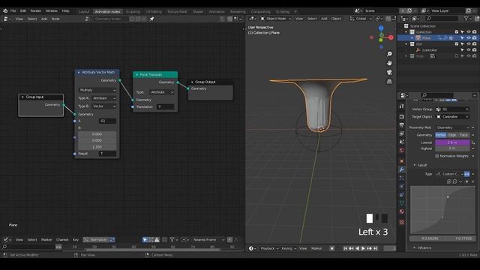Select Face in the Geometry options
Viewport: 480px width, 270px height.
(x=463, y=135)
